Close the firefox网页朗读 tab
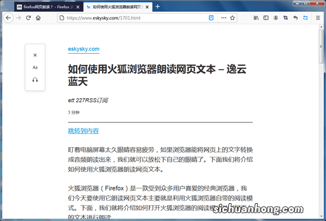This screenshot has height=221, width=326. tap(78, 7)
